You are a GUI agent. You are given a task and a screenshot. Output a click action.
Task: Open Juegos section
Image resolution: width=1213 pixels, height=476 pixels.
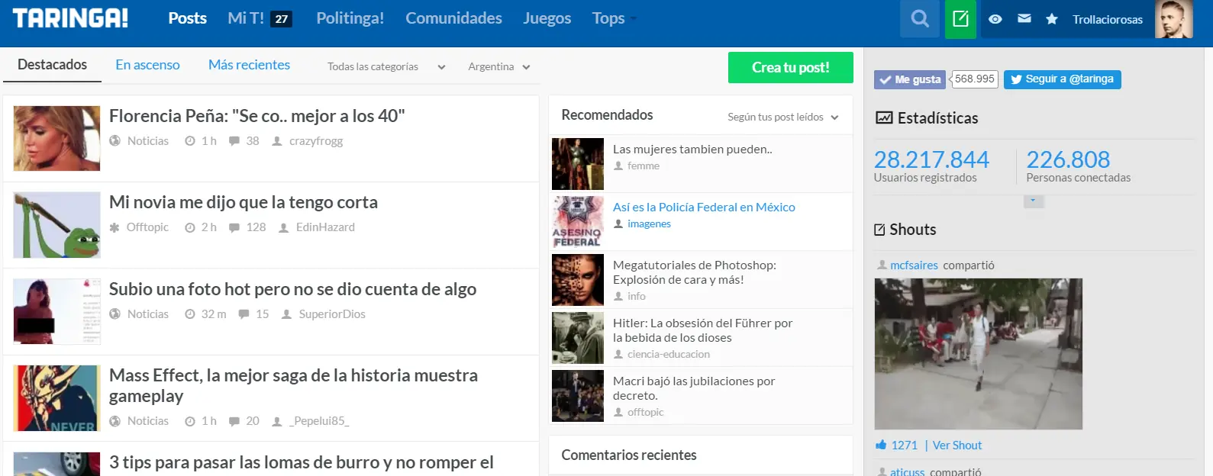pyautogui.click(x=547, y=18)
